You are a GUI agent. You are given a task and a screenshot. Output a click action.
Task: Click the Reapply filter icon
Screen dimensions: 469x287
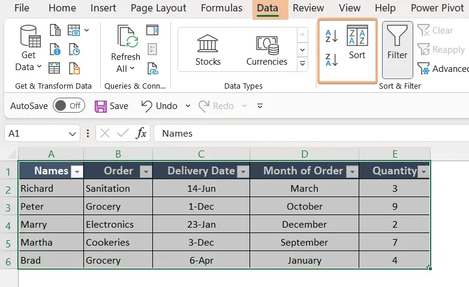[x=423, y=49]
